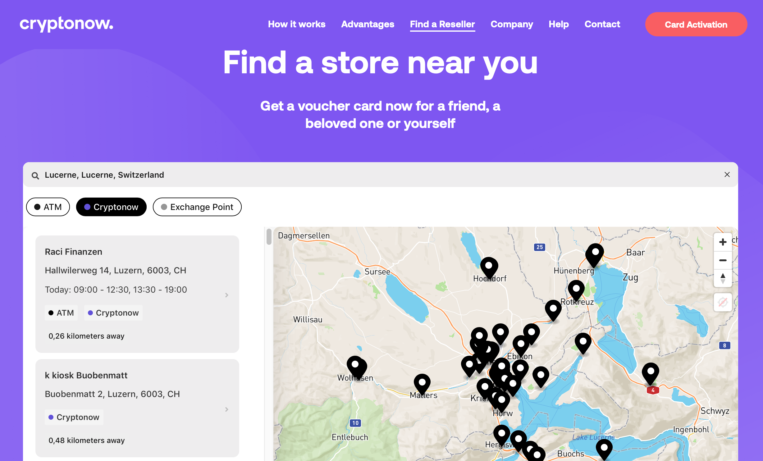Click the route 25 road marker
763x461 pixels.
[540, 247]
